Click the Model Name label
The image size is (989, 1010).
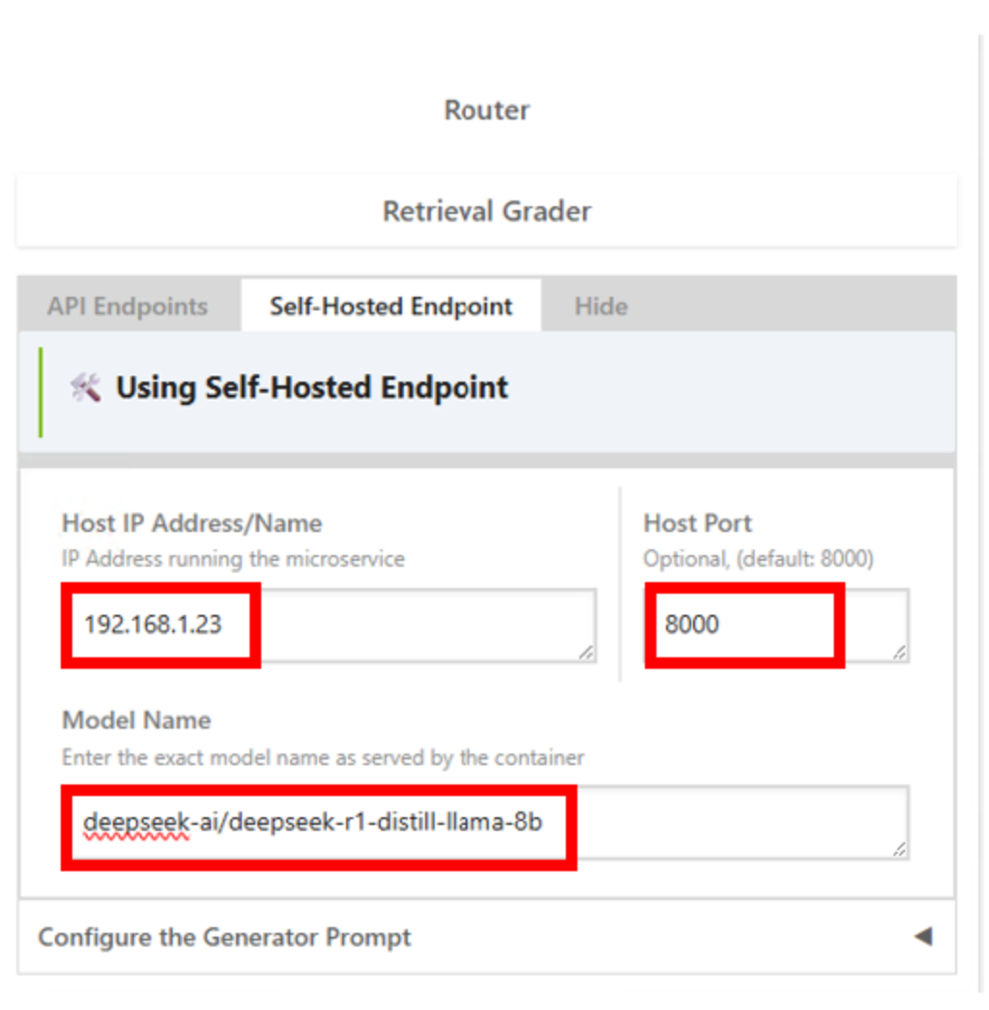coord(136,720)
